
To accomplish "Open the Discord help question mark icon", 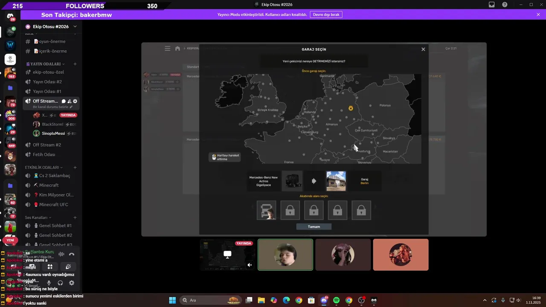I will [x=505, y=5].
